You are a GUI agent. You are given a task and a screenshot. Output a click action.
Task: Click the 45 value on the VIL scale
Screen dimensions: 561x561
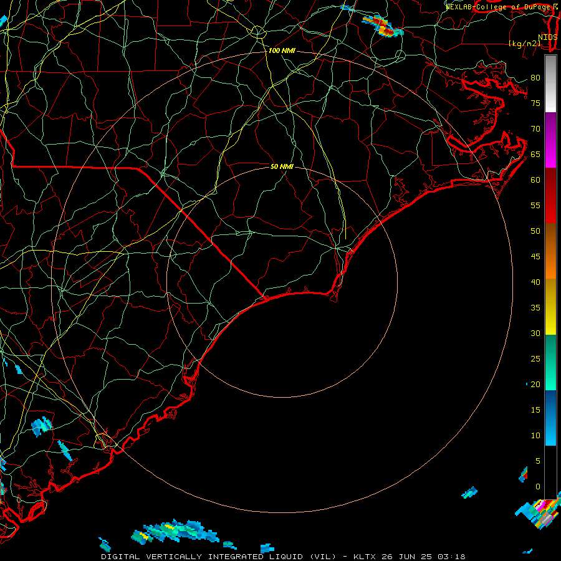pos(535,257)
